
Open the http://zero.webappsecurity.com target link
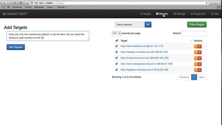[x=146, y=64]
